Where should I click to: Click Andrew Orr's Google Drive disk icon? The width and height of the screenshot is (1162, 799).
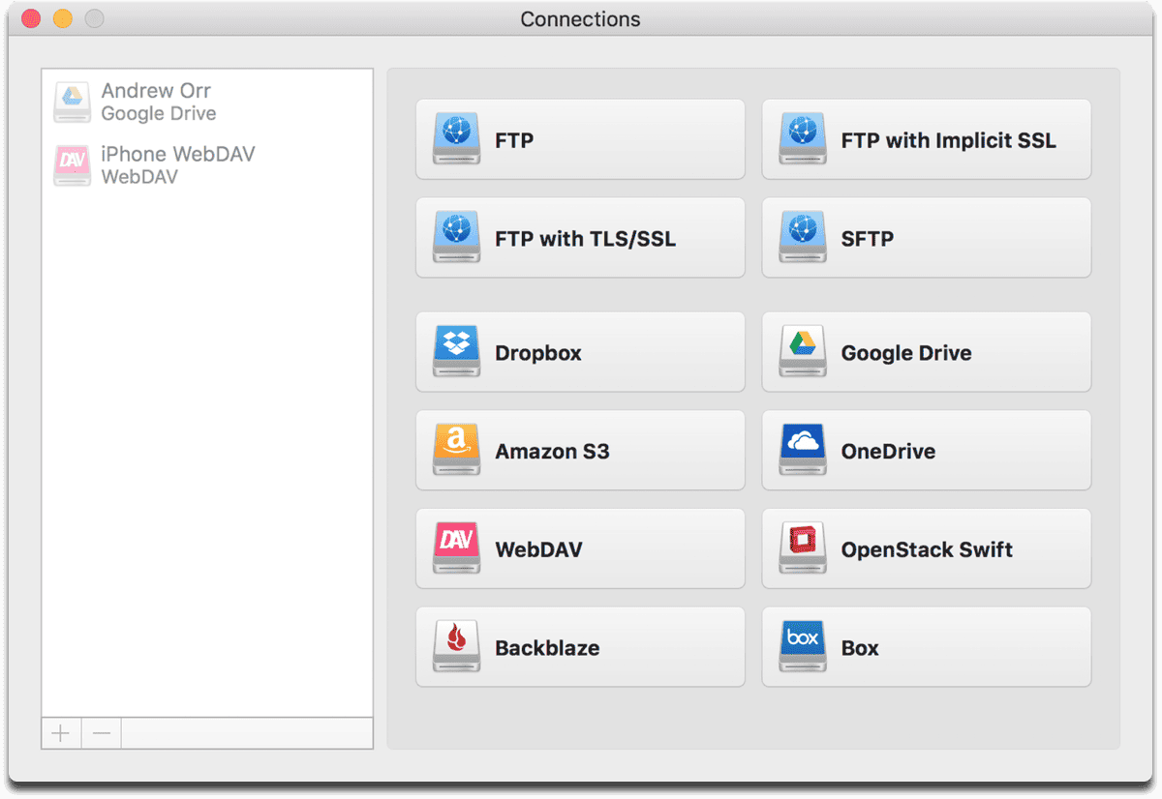72,102
